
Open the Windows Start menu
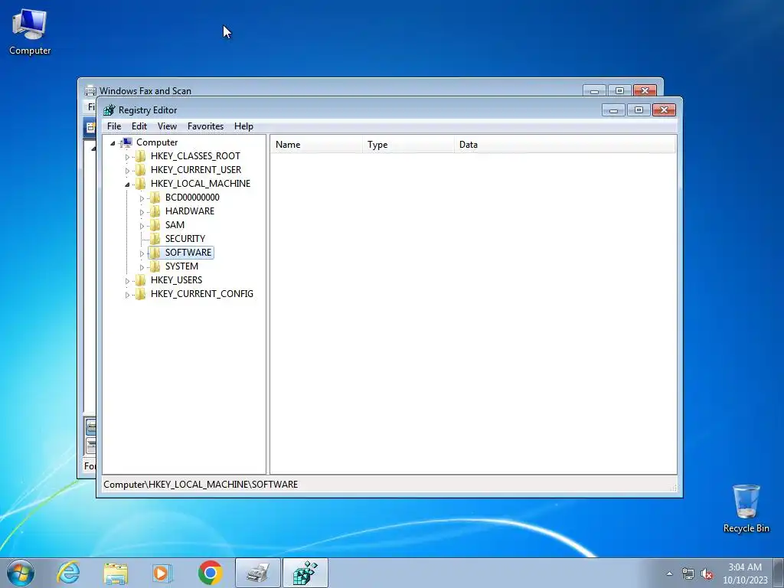click(21, 573)
